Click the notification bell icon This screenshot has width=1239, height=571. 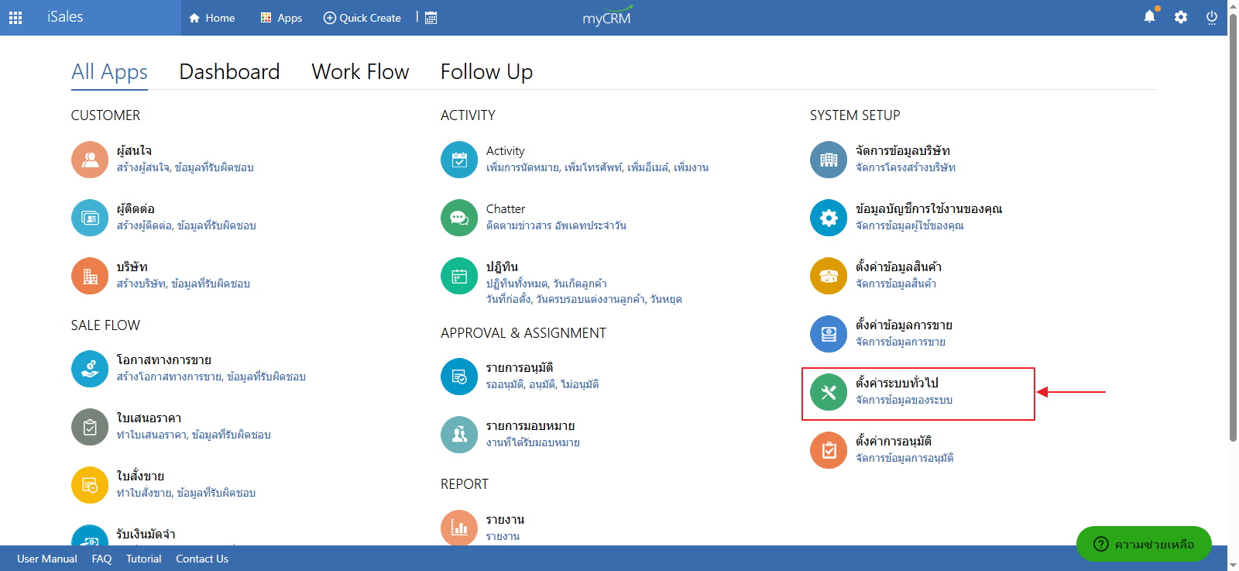(x=1149, y=17)
